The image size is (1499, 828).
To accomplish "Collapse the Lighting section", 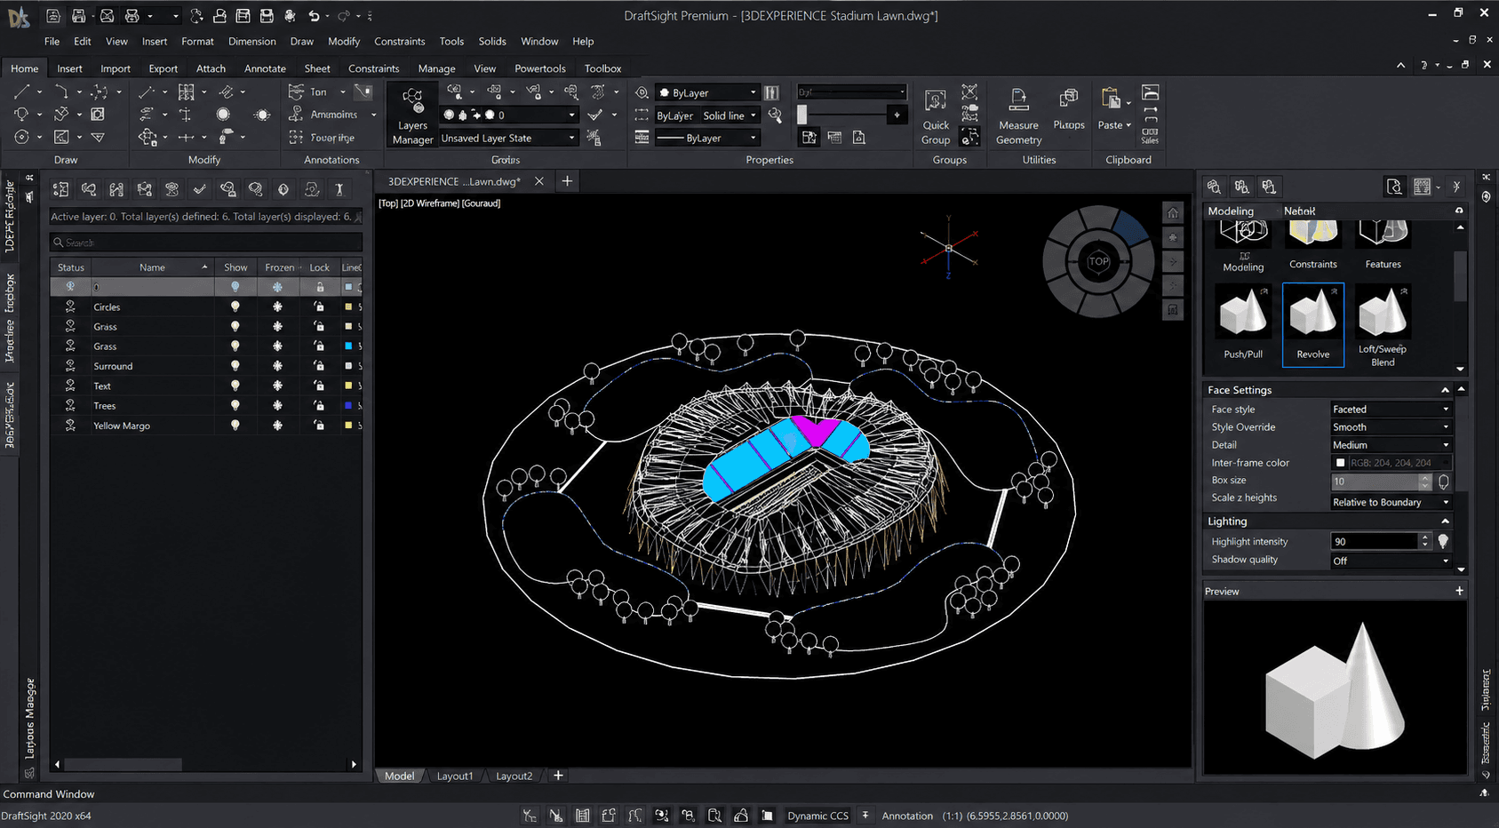I will pyautogui.click(x=1445, y=521).
